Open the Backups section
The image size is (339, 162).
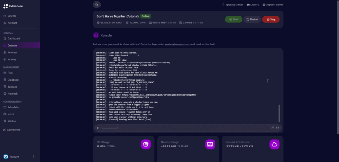(12, 87)
